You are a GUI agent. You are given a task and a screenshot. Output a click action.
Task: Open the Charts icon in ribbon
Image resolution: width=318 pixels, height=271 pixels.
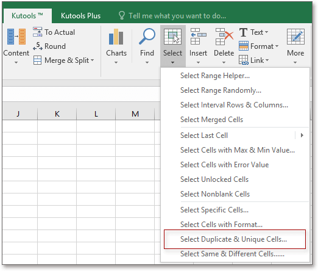[116, 37]
